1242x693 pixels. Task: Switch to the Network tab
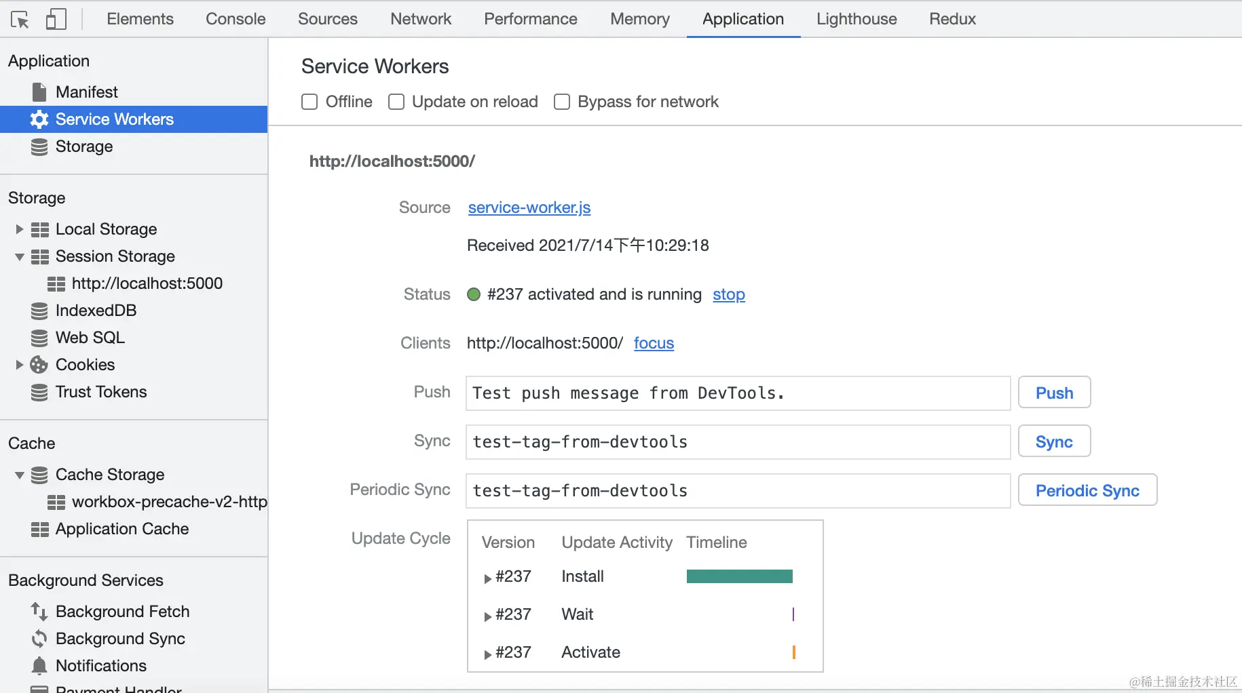(421, 19)
